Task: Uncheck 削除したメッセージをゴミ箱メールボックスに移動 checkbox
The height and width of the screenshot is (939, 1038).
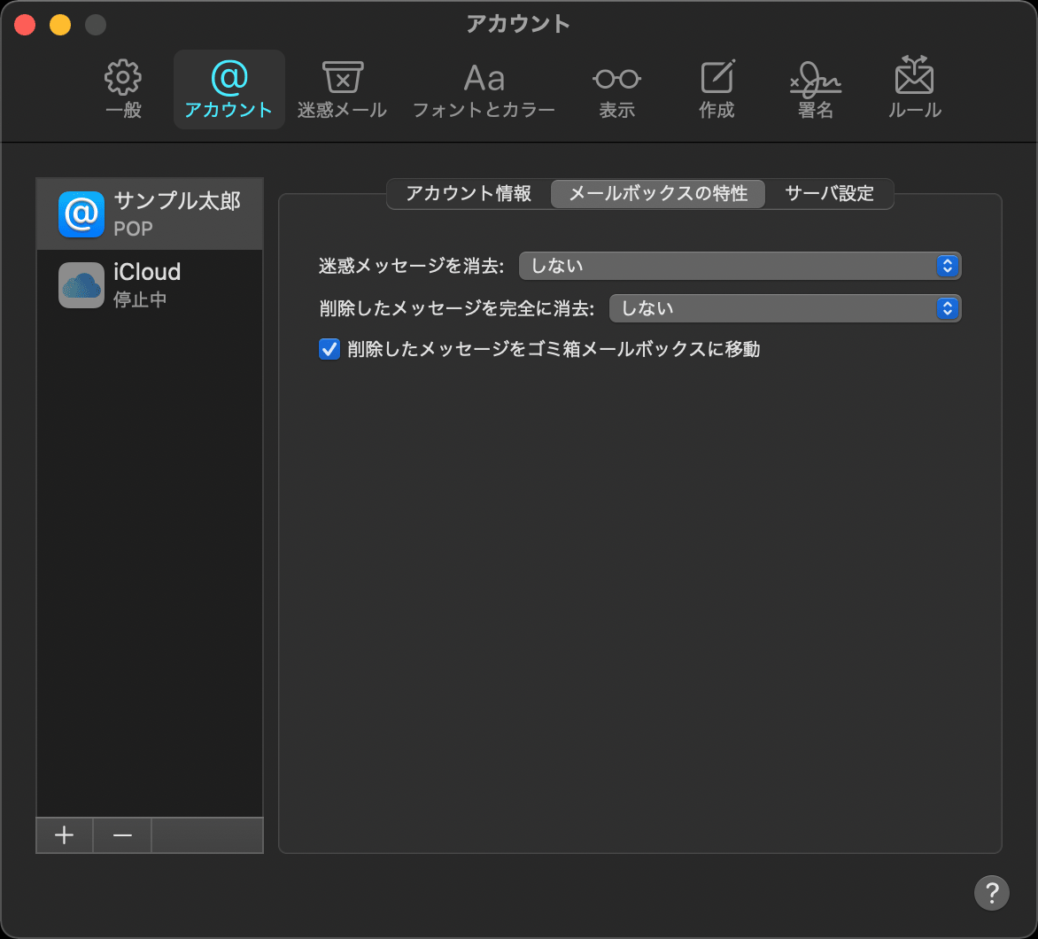Action: coord(329,349)
